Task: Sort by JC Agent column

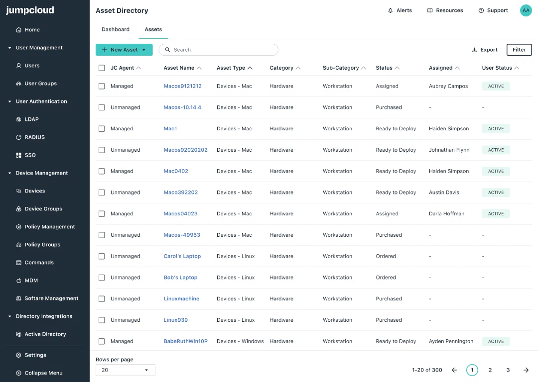Action: [x=126, y=68]
